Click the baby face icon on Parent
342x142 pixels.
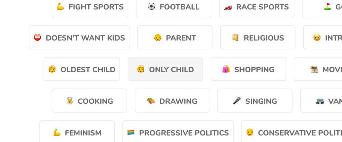click(x=158, y=38)
